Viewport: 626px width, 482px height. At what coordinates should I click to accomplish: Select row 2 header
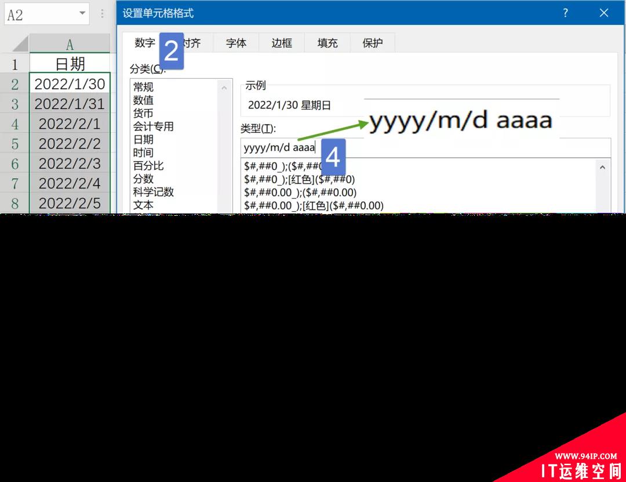coord(14,84)
